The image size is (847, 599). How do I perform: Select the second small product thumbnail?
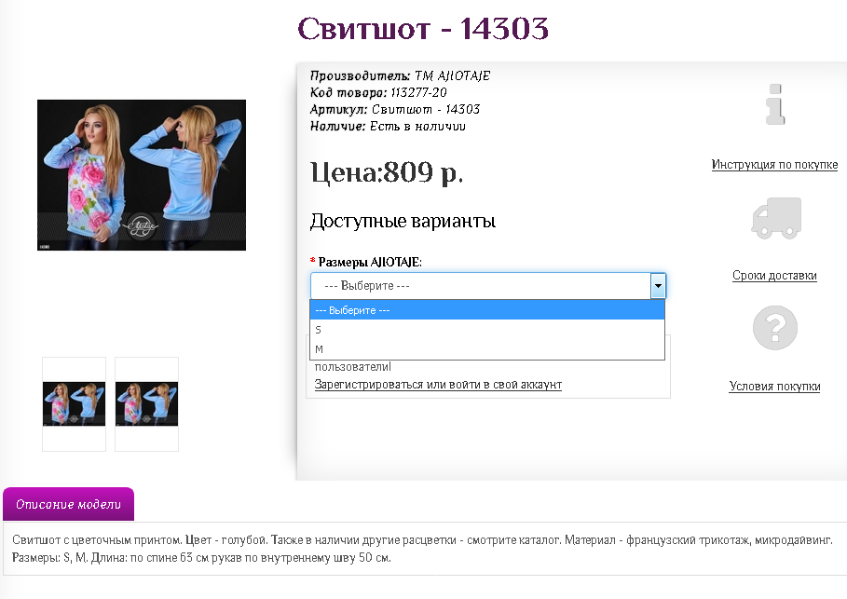coord(146,404)
